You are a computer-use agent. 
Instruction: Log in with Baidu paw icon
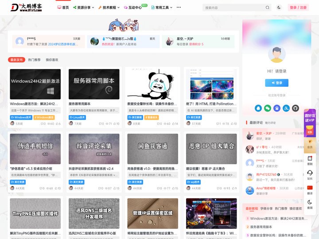click(277, 108)
